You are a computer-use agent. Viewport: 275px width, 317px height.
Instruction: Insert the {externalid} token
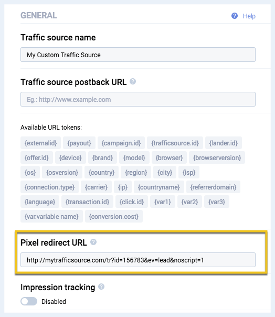click(x=40, y=143)
